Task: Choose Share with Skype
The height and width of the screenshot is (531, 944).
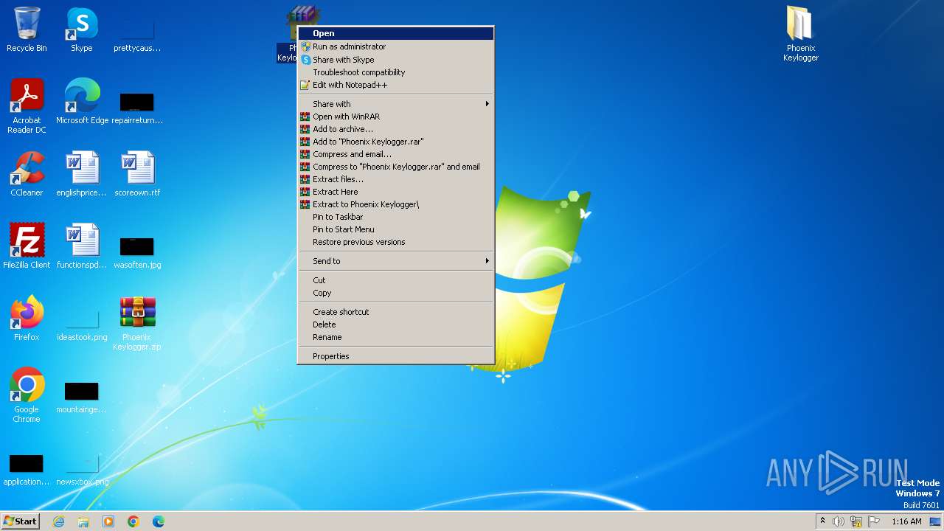Action: pyautogui.click(x=395, y=60)
